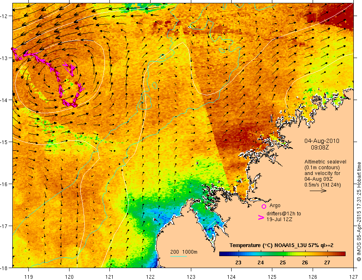
Task: Click colorbar tick label 25
Action: click(283, 262)
